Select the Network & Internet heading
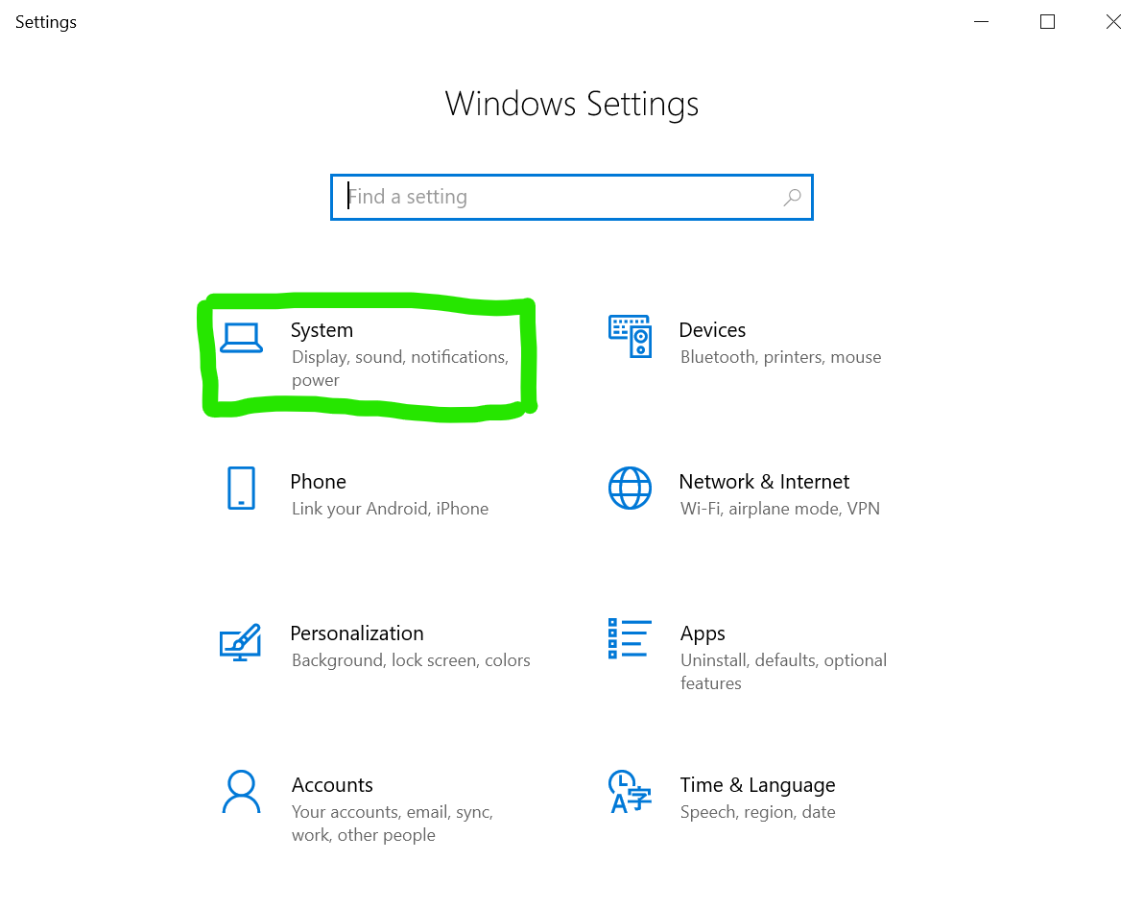 [764, 482]
